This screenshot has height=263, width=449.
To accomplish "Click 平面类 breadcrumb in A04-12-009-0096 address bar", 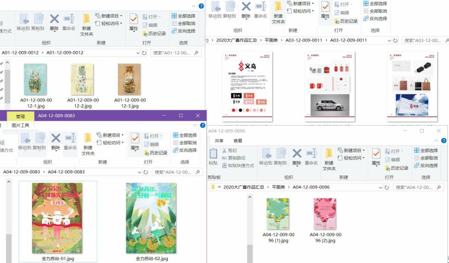I will (278, 187).
